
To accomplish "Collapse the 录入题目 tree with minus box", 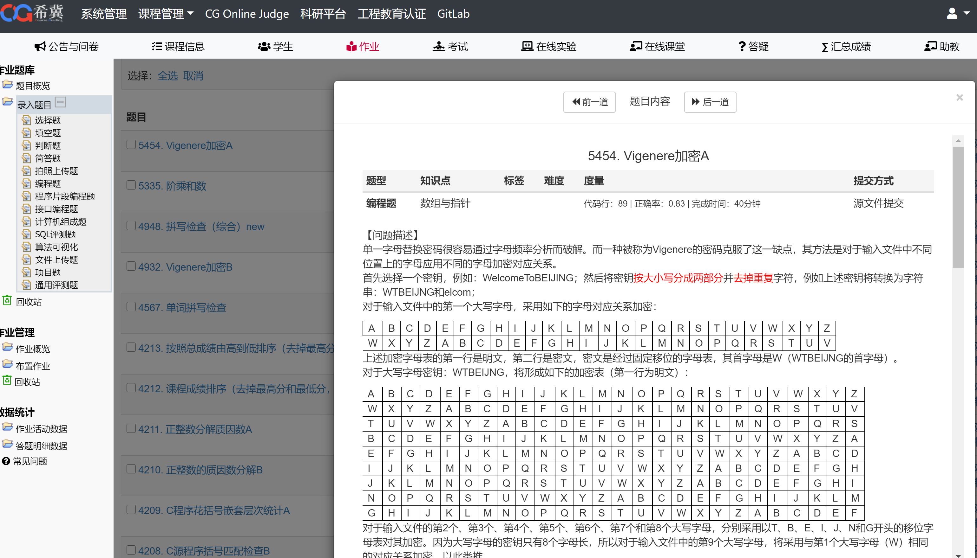I will 61,102.
